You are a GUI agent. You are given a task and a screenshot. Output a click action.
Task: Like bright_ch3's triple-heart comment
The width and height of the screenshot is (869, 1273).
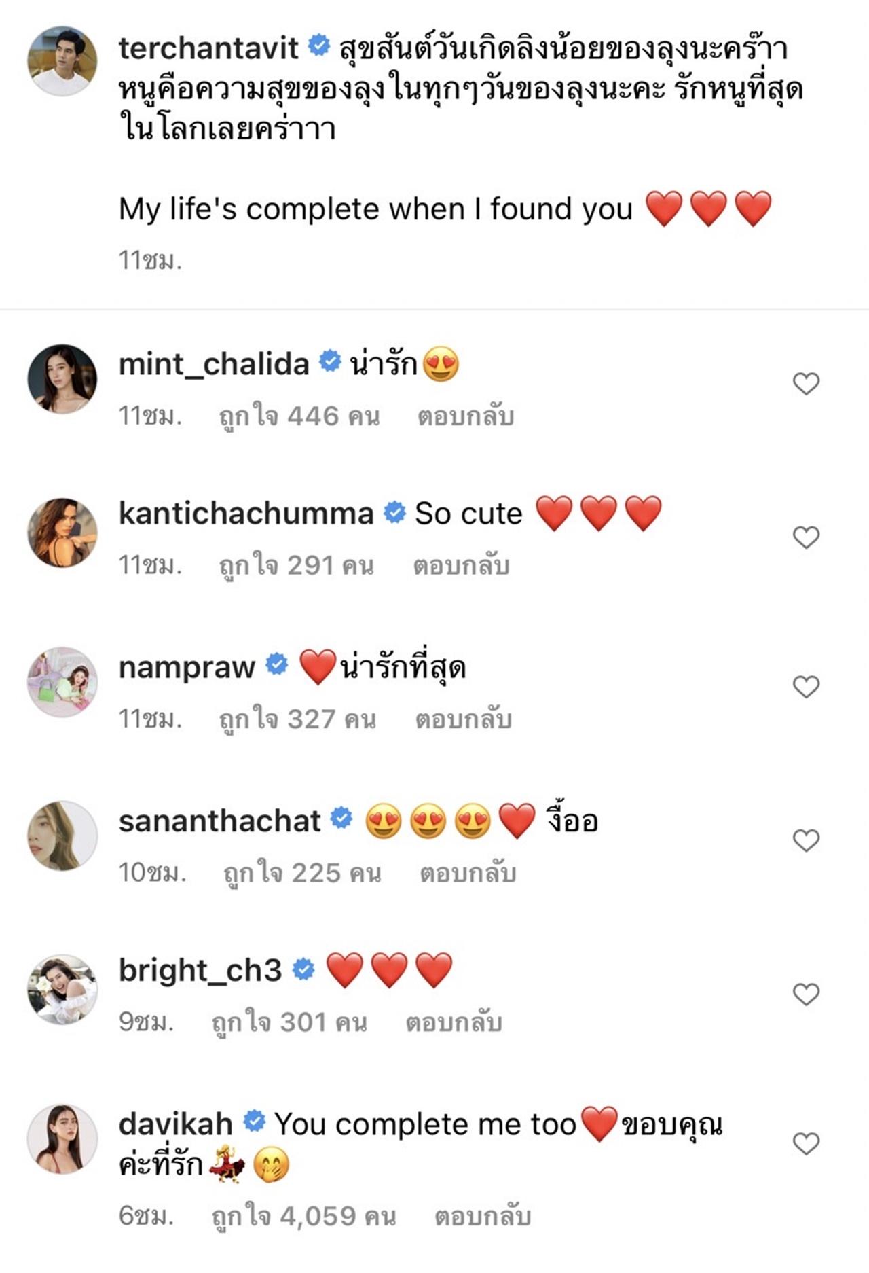click(806, 994)
